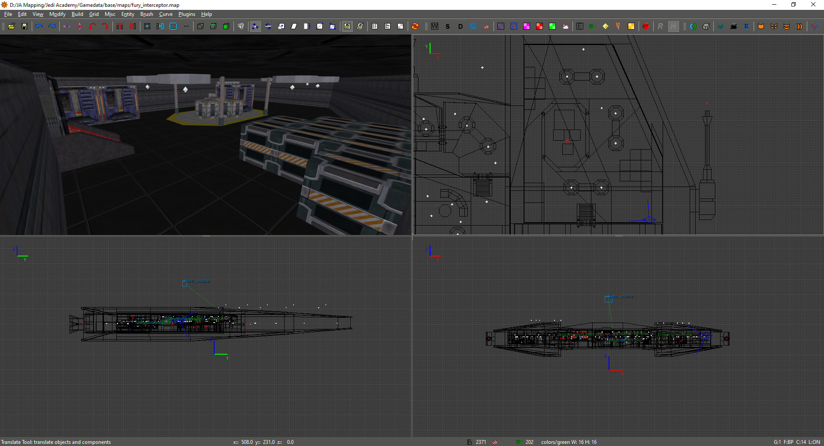Screen dimensions: 824x446
Task: Click the black train icon
Action: point(733,26)
